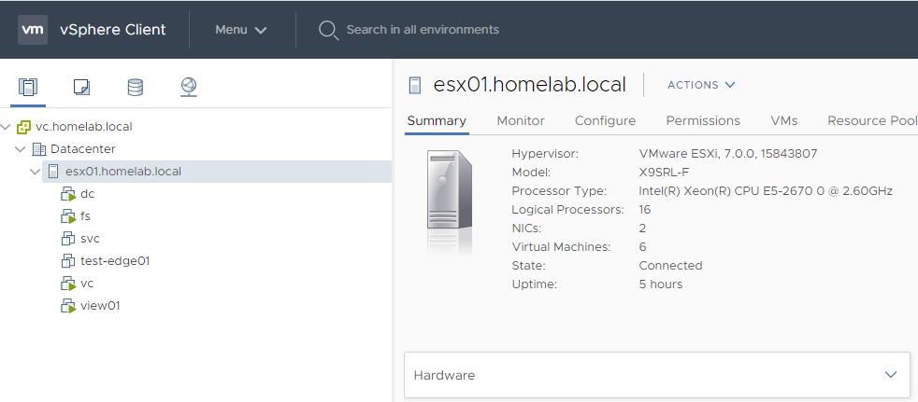Click the running VM icon for dc
This screenshot has height=402, width=918.
click(69, 195)
